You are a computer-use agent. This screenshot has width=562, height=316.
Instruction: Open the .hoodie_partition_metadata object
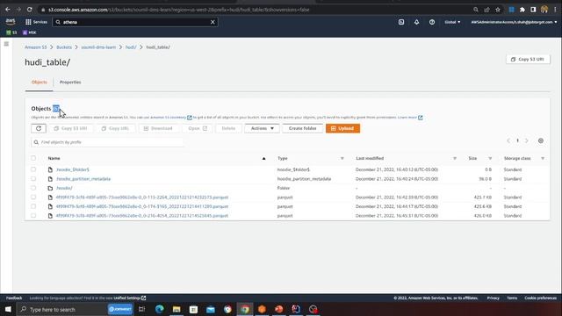point(83,179)
